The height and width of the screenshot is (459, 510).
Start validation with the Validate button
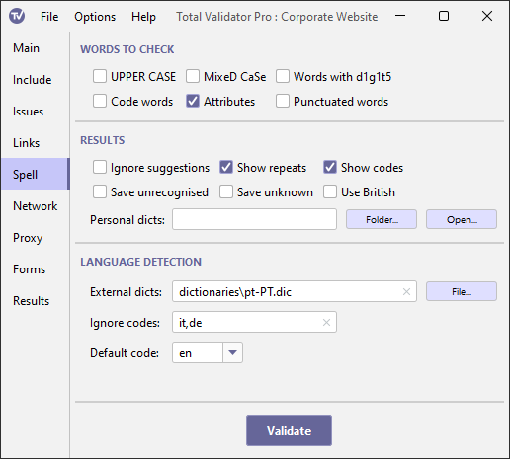click(289, 430)
